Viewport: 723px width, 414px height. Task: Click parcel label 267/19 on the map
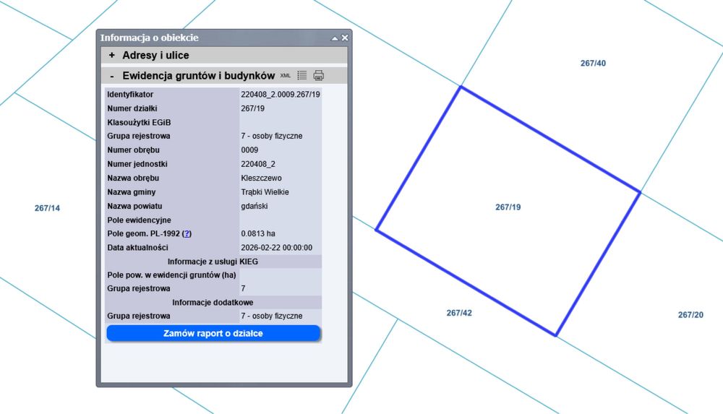508,207
